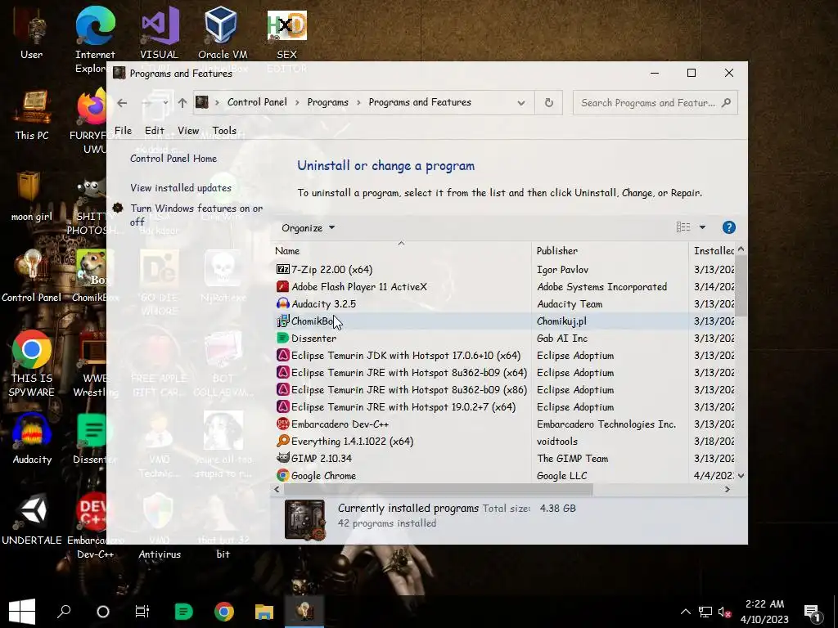Select Embarcadero Dev-C++ icon in program list
The height and width of the screenshot is (628, 838).
[282, 424]
